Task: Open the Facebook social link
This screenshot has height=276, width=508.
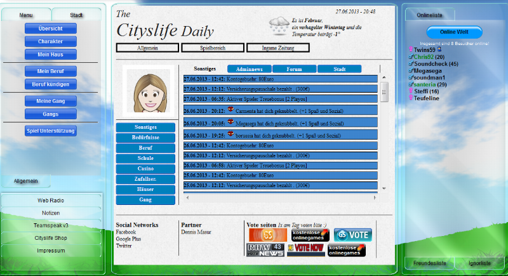Action: [x=126, y=232]
